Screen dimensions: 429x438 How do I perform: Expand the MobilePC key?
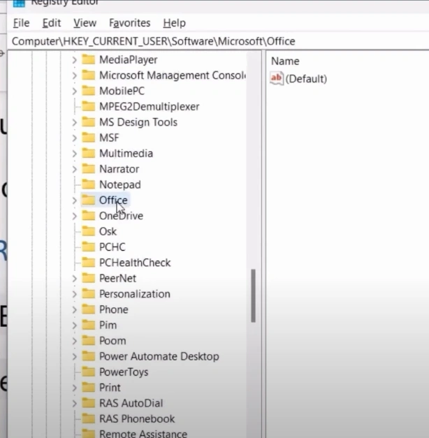coord(74,91)
